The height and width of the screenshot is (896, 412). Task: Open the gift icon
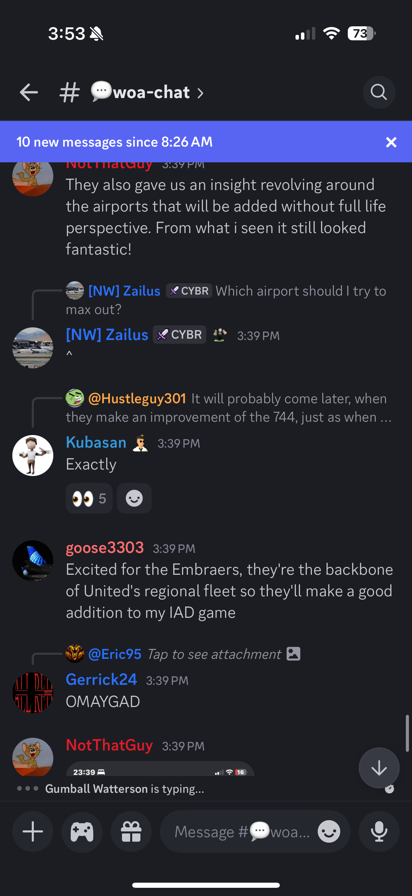click(x=131, y=831)
